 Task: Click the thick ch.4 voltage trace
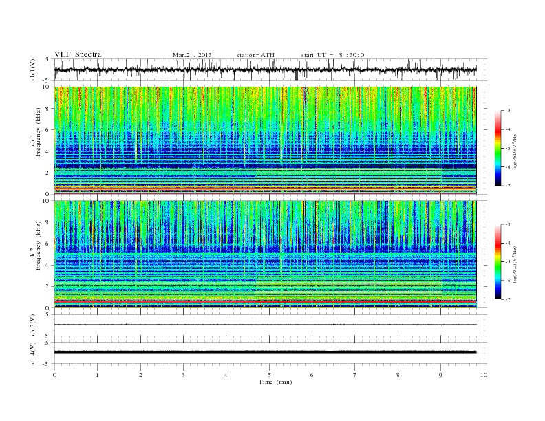pyautogui.click(x=265, y=352)
